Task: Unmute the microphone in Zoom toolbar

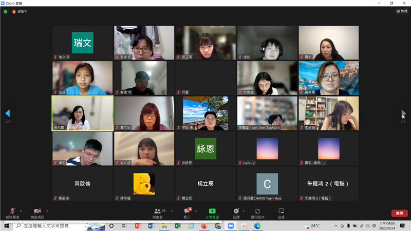Action: coord(11,211)
